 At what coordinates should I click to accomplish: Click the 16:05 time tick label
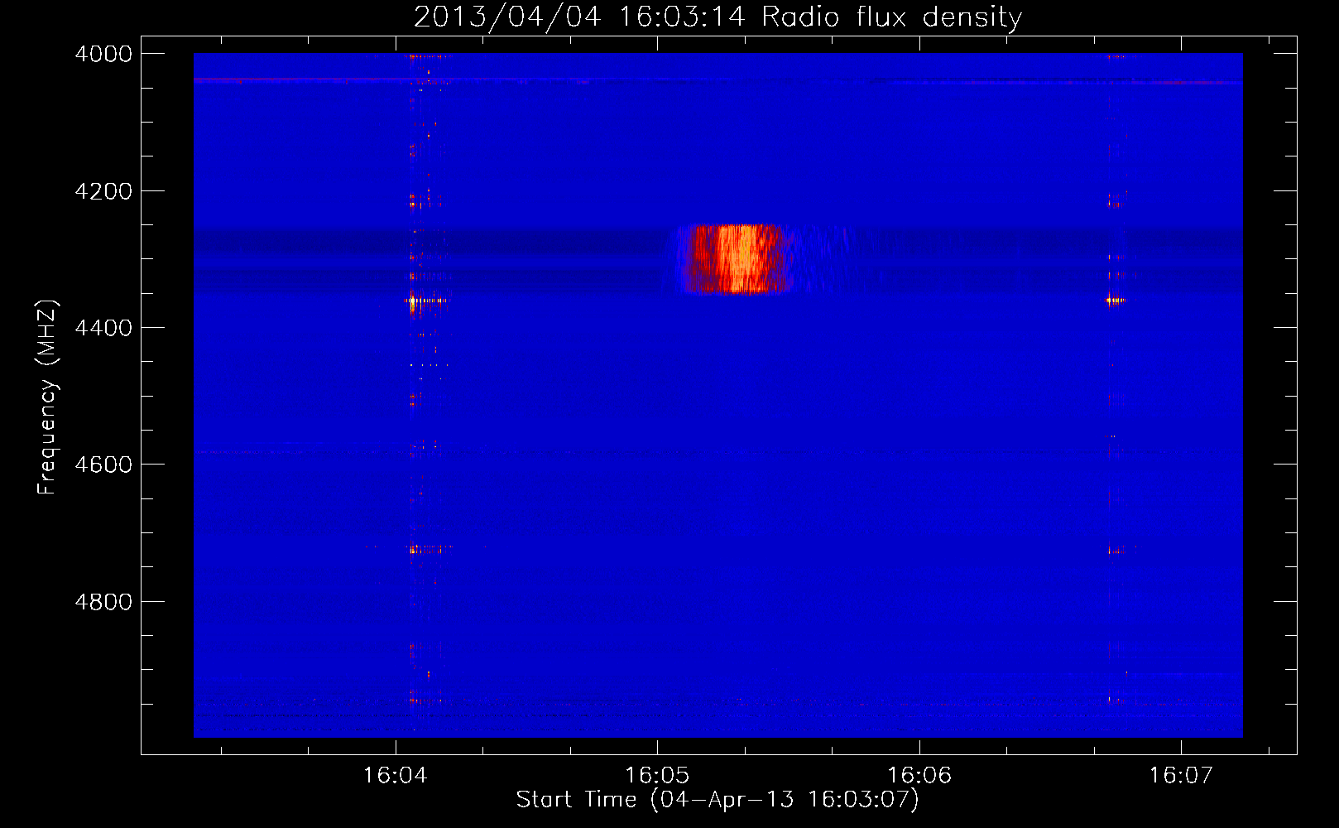pos(657,776)
